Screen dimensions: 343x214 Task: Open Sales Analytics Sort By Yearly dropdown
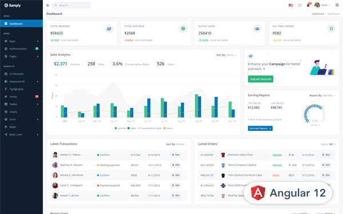226,55
